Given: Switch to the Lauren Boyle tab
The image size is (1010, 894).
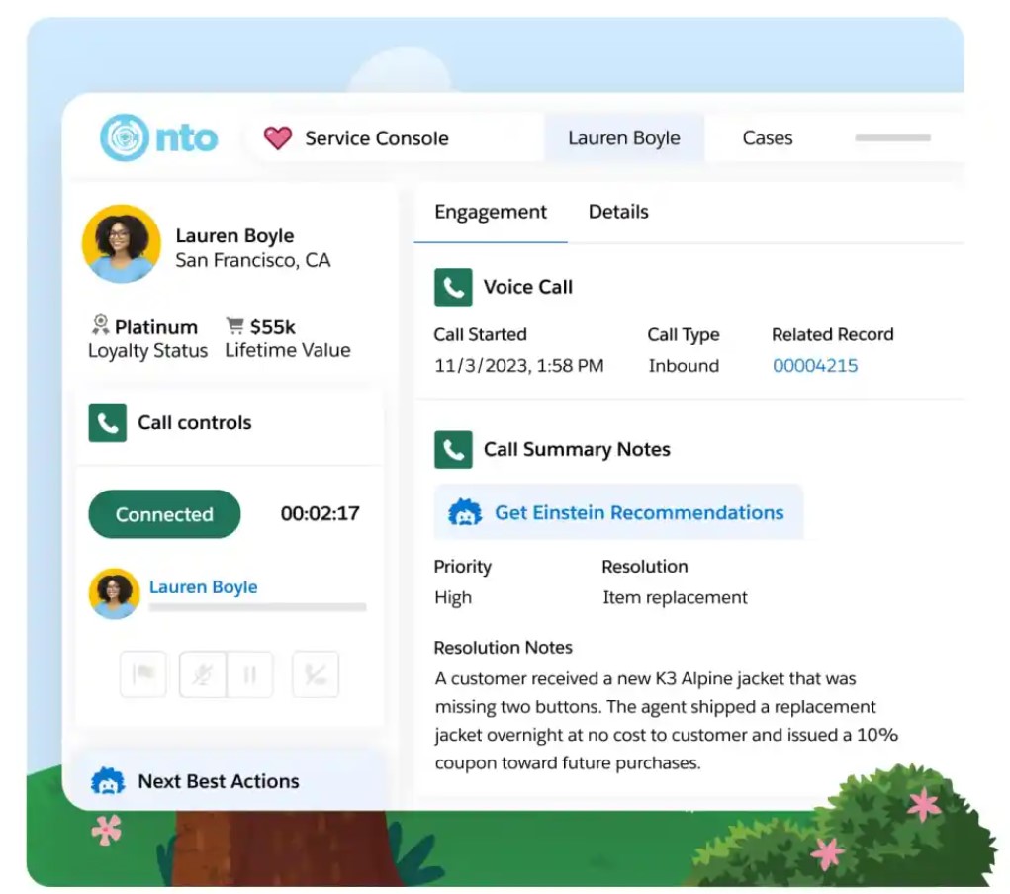Looking at the screenshot, I should [623, 137].
